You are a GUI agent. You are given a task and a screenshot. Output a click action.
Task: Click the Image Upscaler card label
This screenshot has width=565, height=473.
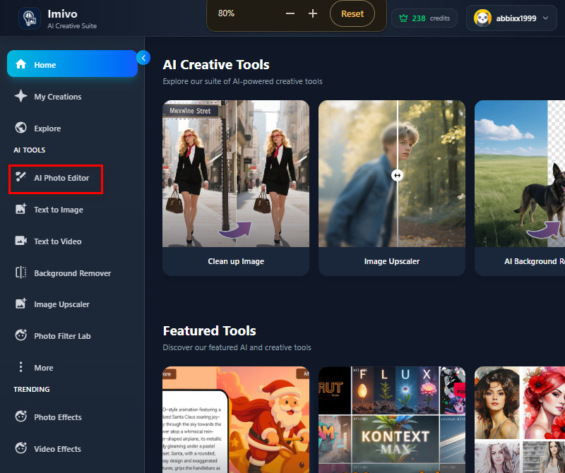tap(392, 261)
